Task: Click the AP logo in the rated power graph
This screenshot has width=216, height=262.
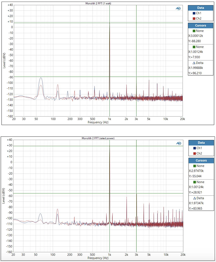Action: point(178,143)
